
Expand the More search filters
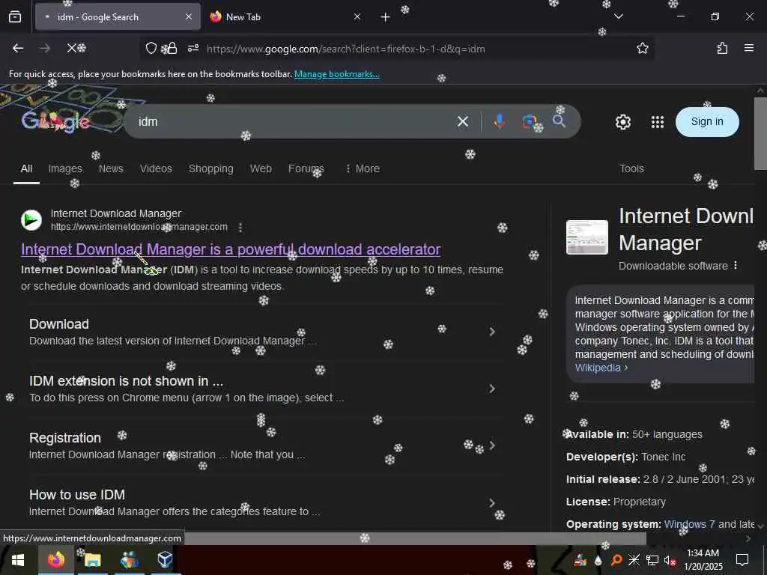pyautogui.click(x=363, y=168)
